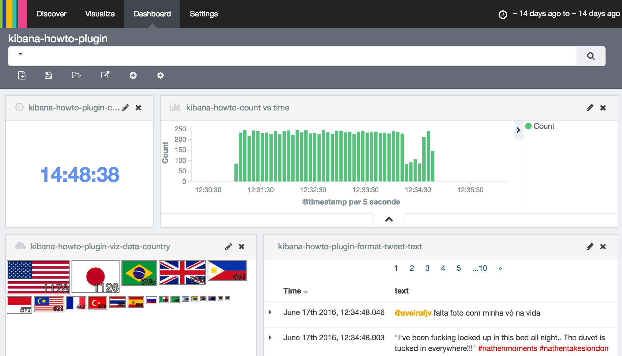Click the New Dashboard icon
This screenshot has height=356, width=622.
coord(22,75)
